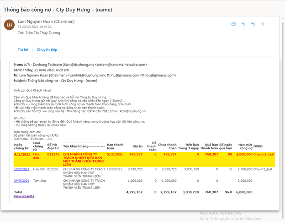
Task: Click the email subject title heading
Action: click(58, 10)
